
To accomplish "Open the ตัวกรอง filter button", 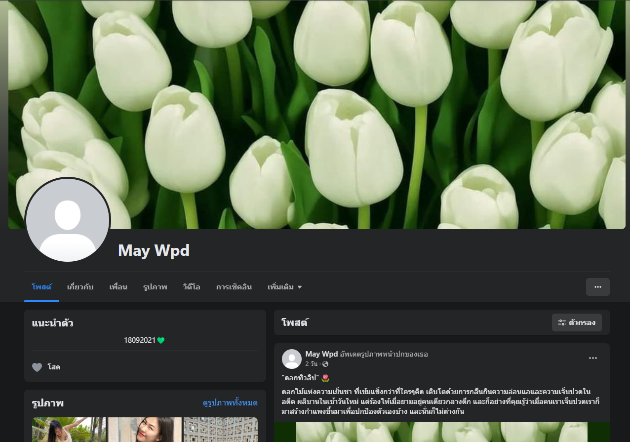I will (x=576, y=322).
